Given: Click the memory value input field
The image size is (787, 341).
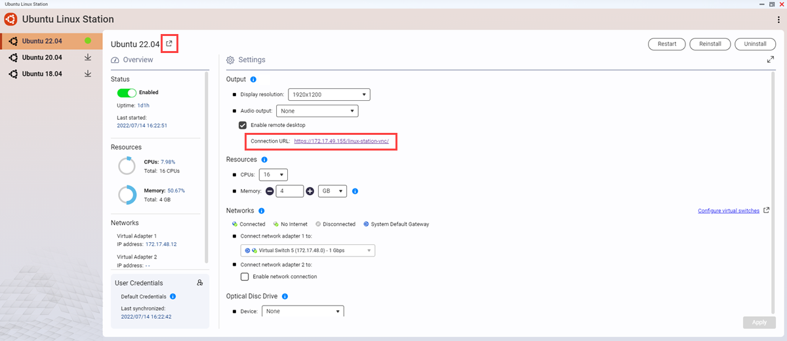Looking at the screenshot, I should pyautogui.click(x=289, y=192).
